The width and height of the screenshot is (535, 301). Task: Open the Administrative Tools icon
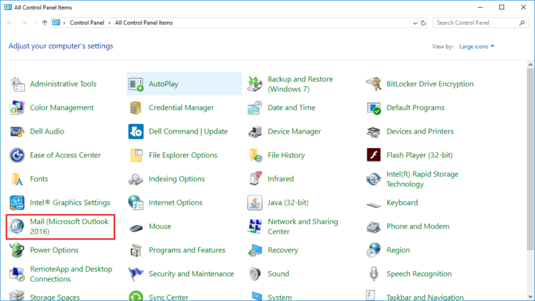coord(17,84)
